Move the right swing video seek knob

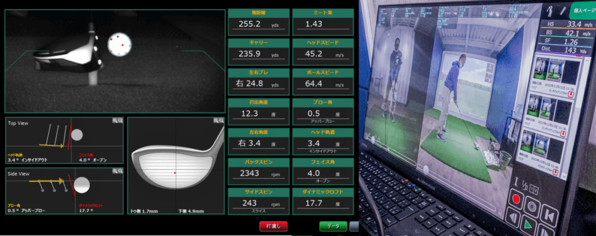pyautogui.click(x=427, y=169)
